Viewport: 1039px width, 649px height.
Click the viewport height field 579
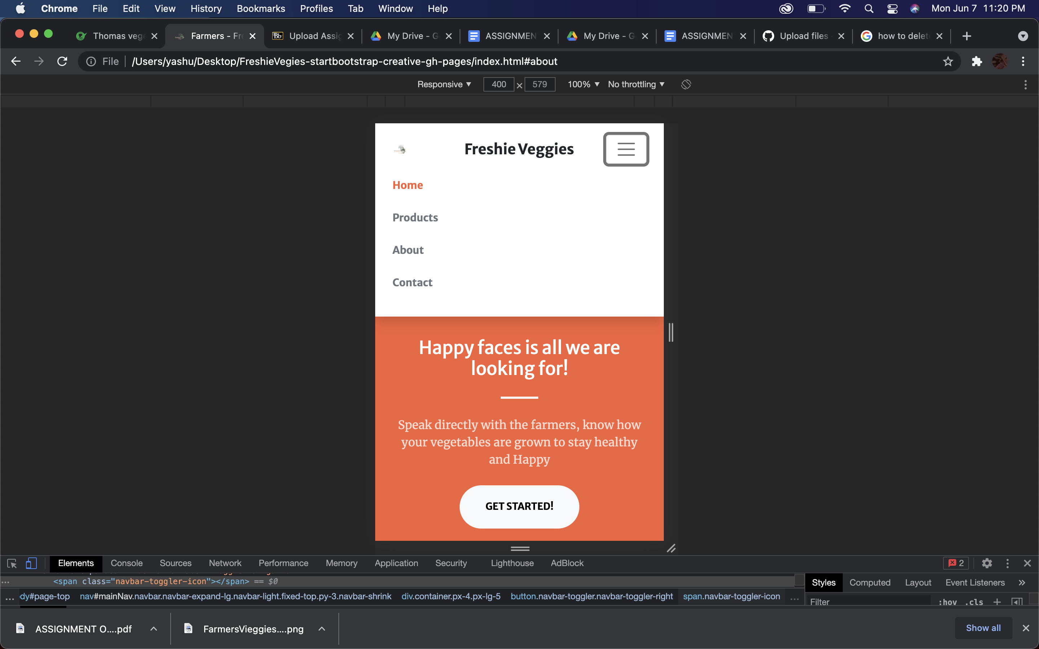click(540, 84)
